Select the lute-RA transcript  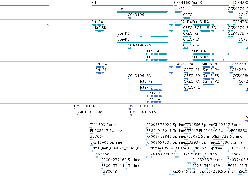coord(157,54)
